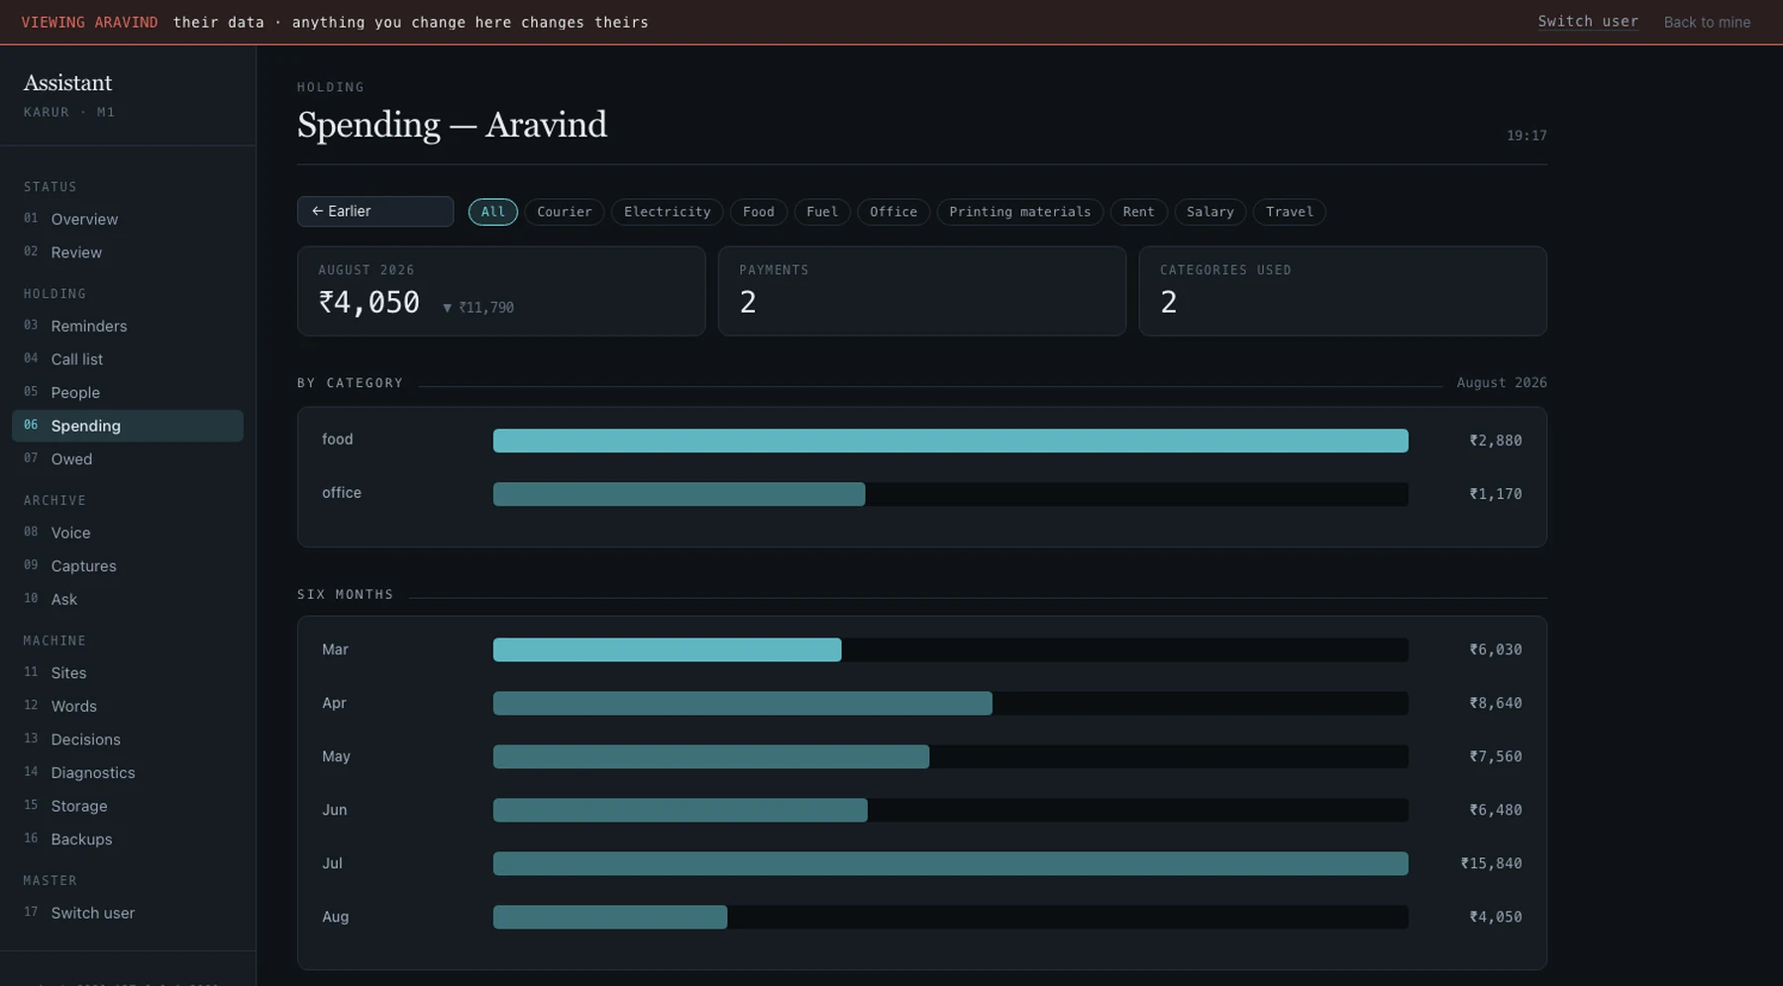The height and width of the screenshot is (986, 1783).
Task: Select the All category filter
Action: tap(493, 212)
